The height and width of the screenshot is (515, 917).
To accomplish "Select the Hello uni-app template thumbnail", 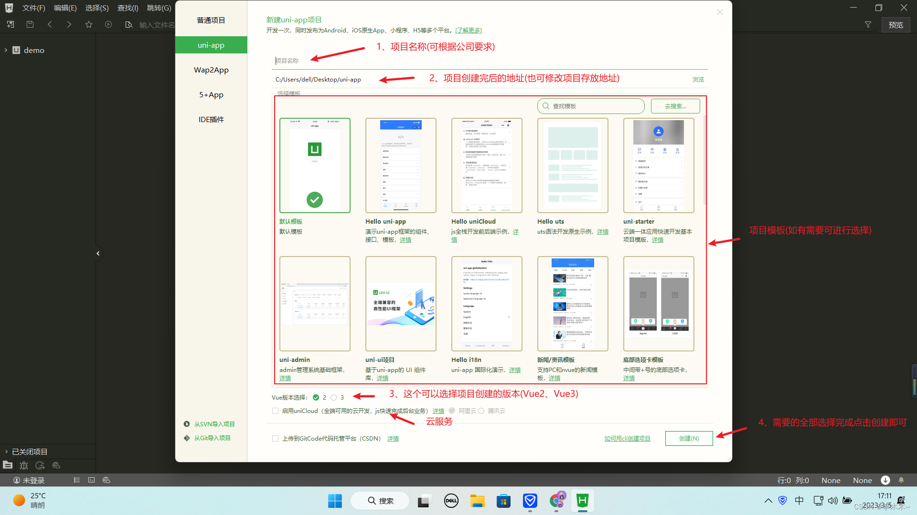I will pyautogui.click(x=401, y=165).
